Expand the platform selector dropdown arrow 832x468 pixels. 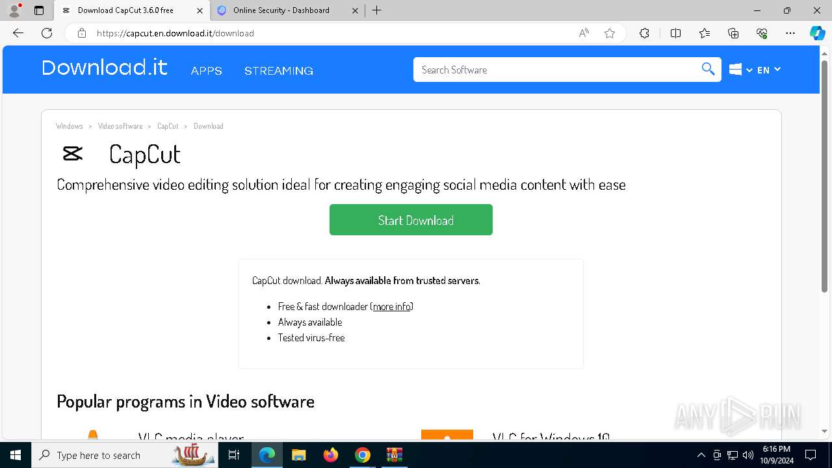(x=749, y=70)
